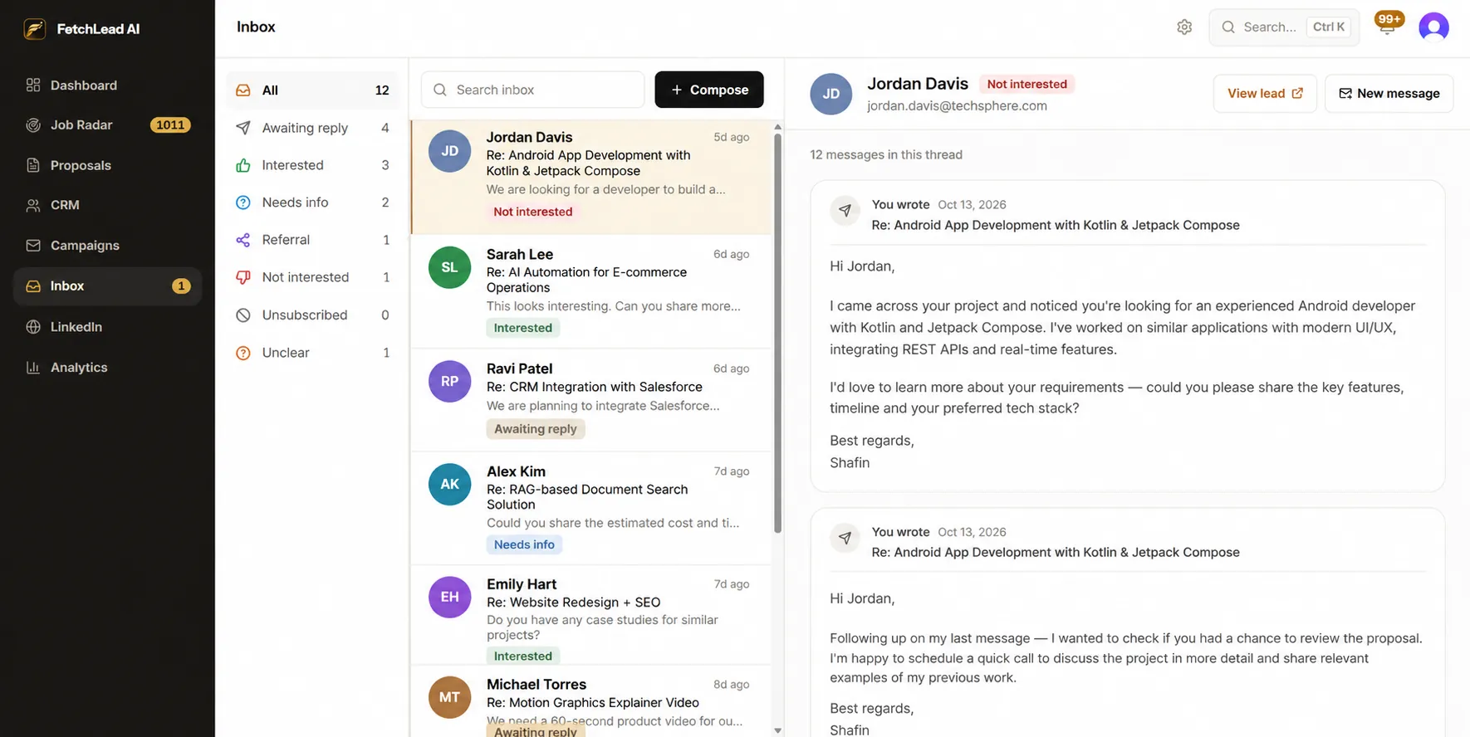Click the Search inbox field
Viewport: 1470px width, 737px height.
coord(532,90)
